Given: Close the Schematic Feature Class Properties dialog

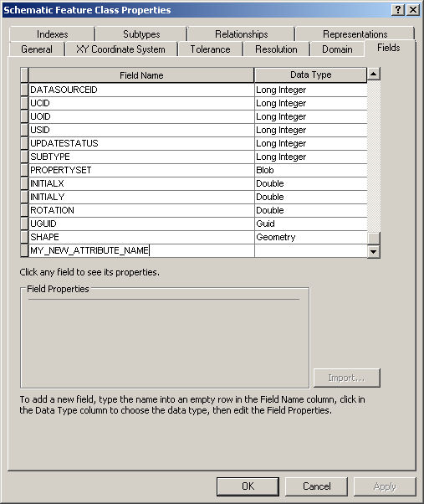Looking at the screenshot, I should tap(413, 10).
